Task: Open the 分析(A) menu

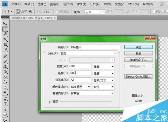Action: pos(94,4)
